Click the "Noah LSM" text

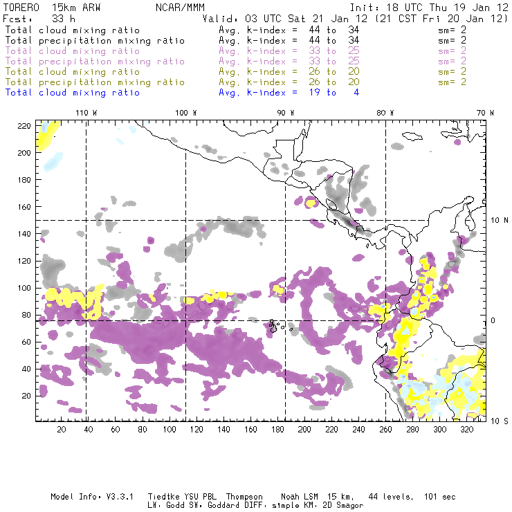pos(300,497)
